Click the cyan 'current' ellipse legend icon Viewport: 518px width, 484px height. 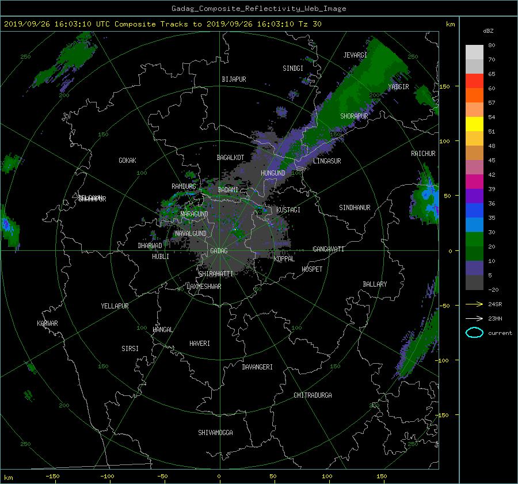[474, 333]
